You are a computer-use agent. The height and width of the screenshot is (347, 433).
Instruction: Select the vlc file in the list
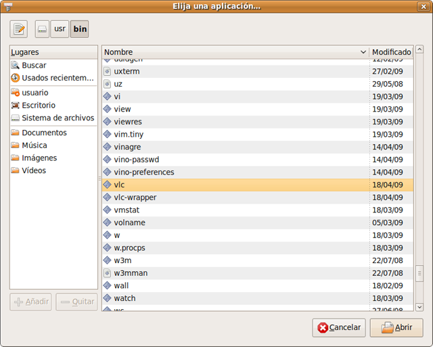click(x=119, y=185)
